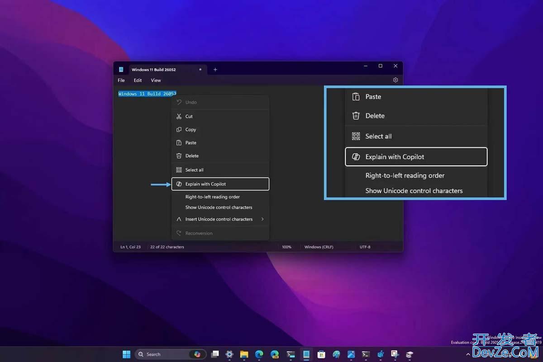This screenshot has width=543, height=362.
Task: Launch Microsoft Edge from the taskbar
Action: tap(259, 354)
